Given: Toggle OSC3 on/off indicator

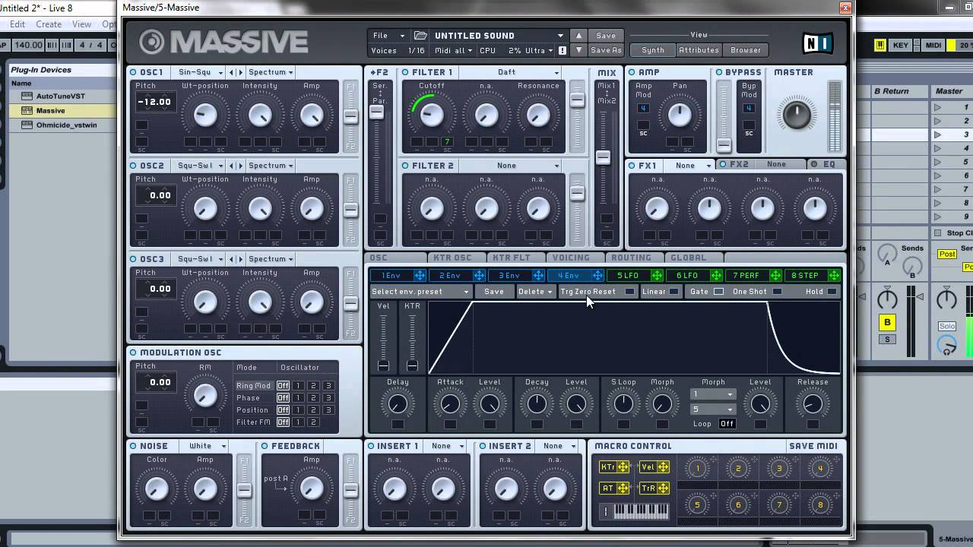Looking at the screenshot, I should click(x=133, y=259).
